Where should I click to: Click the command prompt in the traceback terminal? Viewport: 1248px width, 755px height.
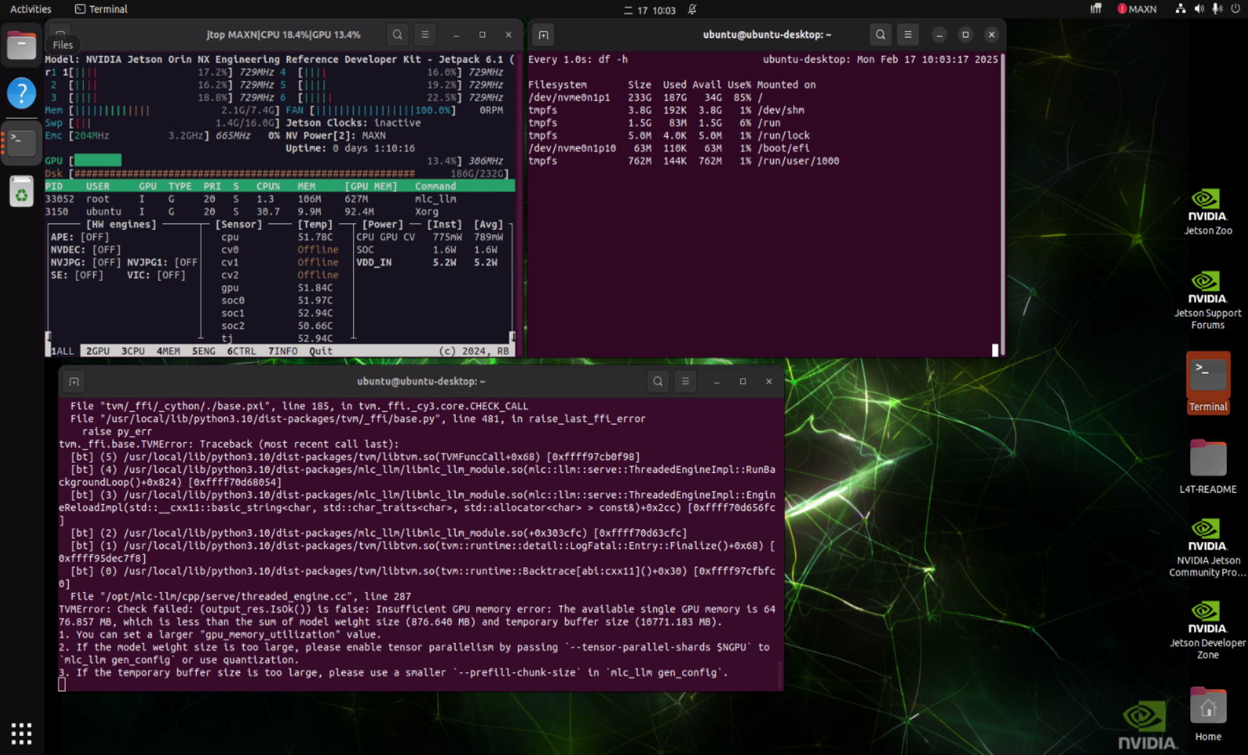click(62, 684)
